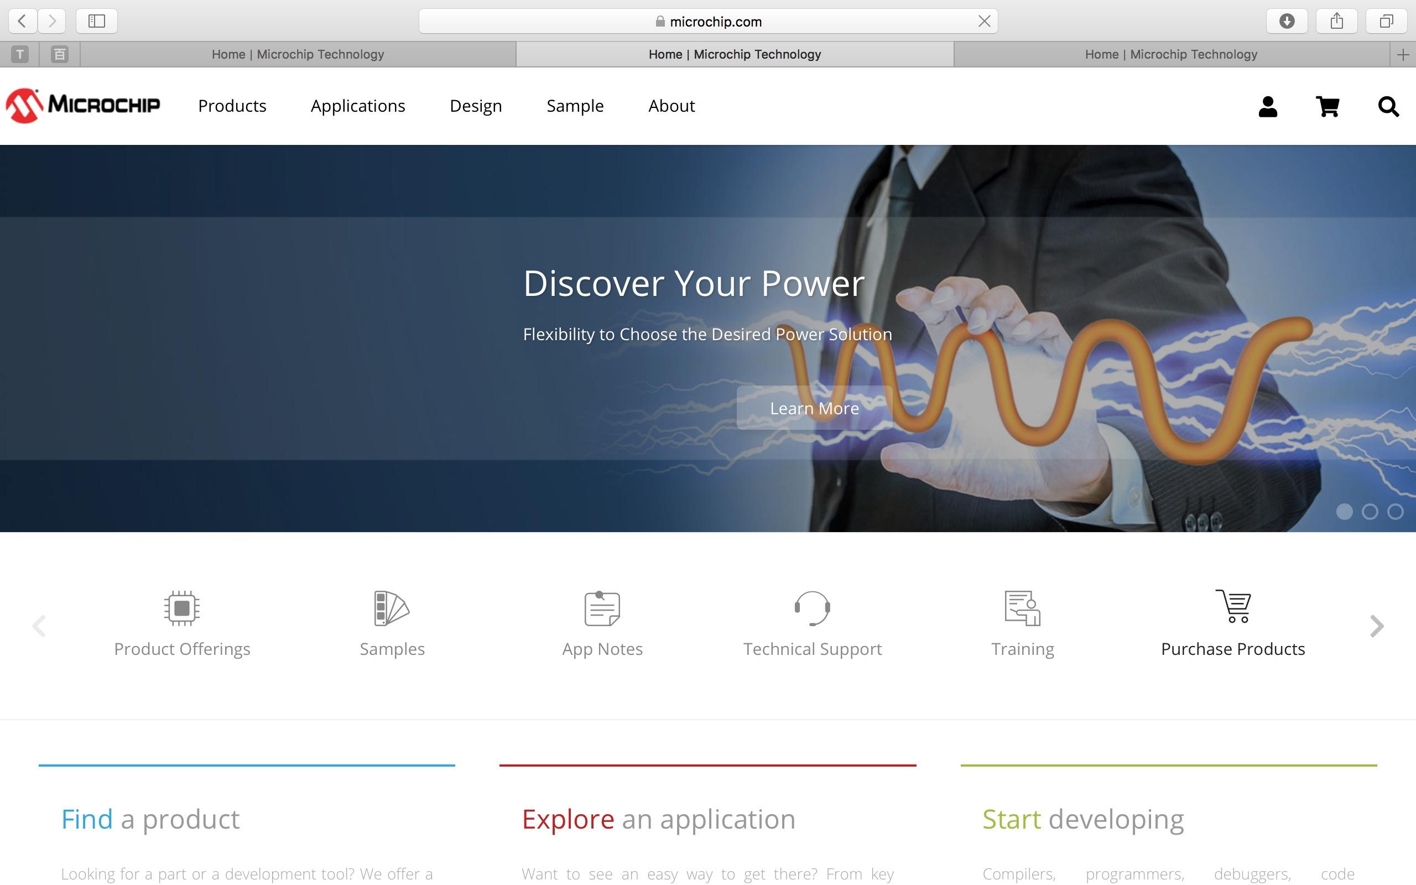Open the user account icon
The image size is (1416, 885).
tap(1267, 107)
